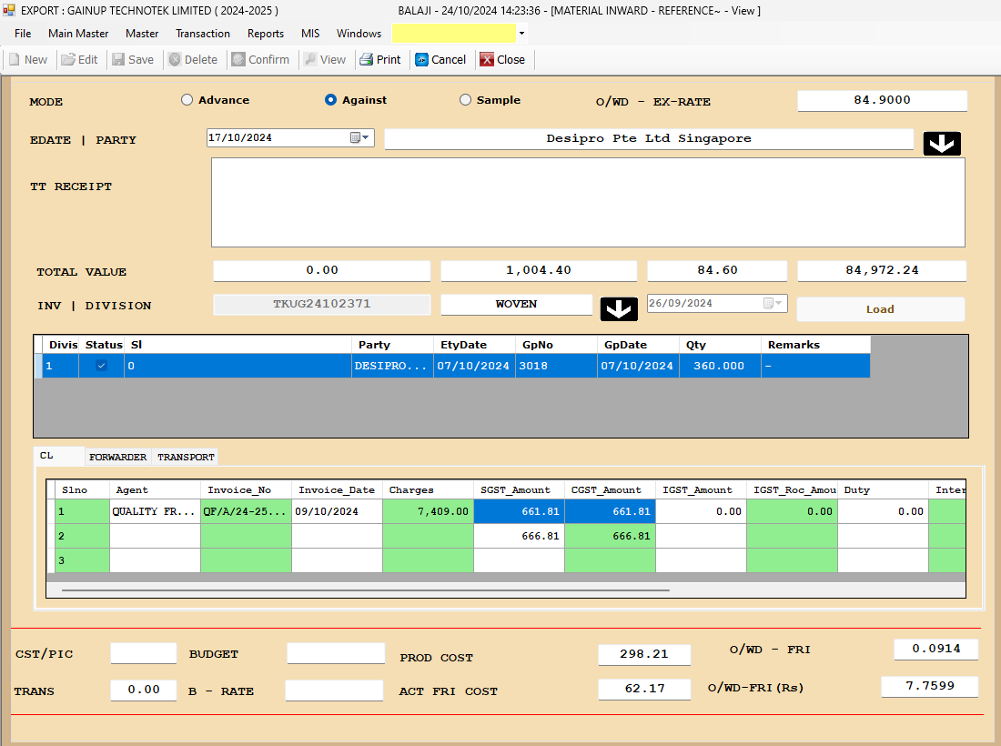Viewport: 1001px width, 746px height.
Task: Open the Transaction menu
Action: 203,34
